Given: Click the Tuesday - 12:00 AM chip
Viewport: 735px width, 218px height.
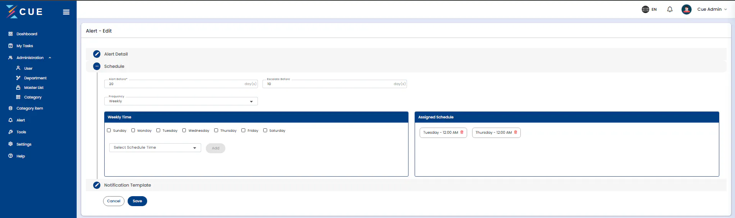Looking at the screenshot, I should click(443, 133).
